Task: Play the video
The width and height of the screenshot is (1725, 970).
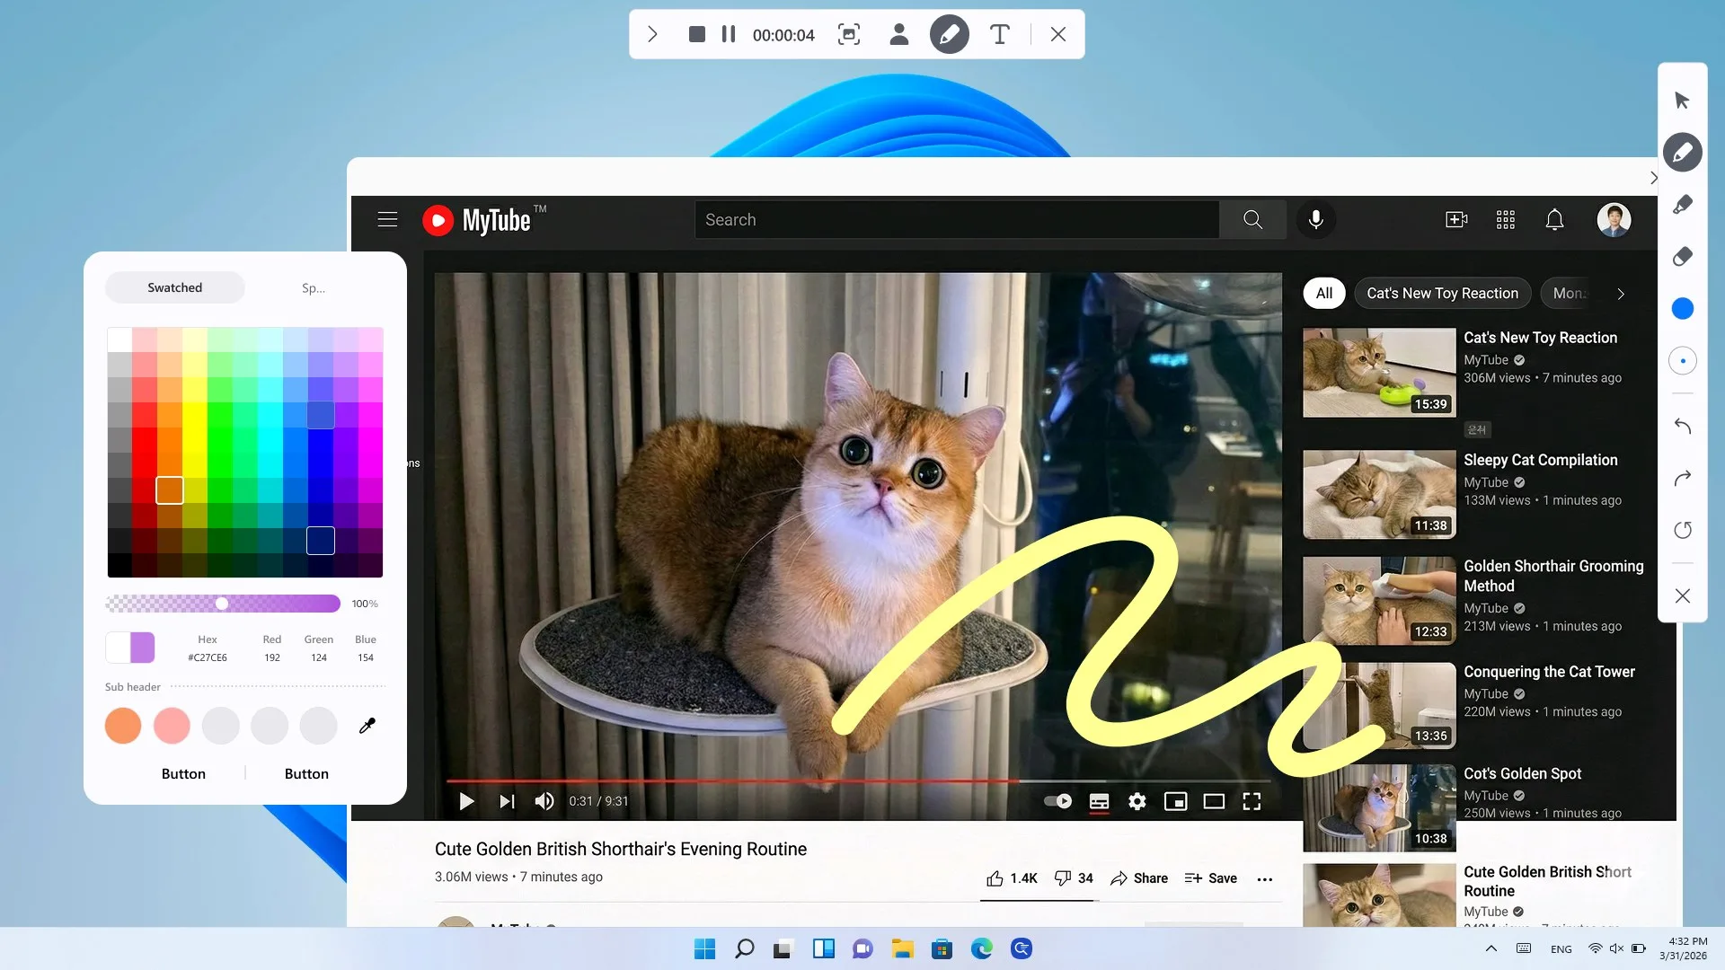Action: click(x=466, y=801)
